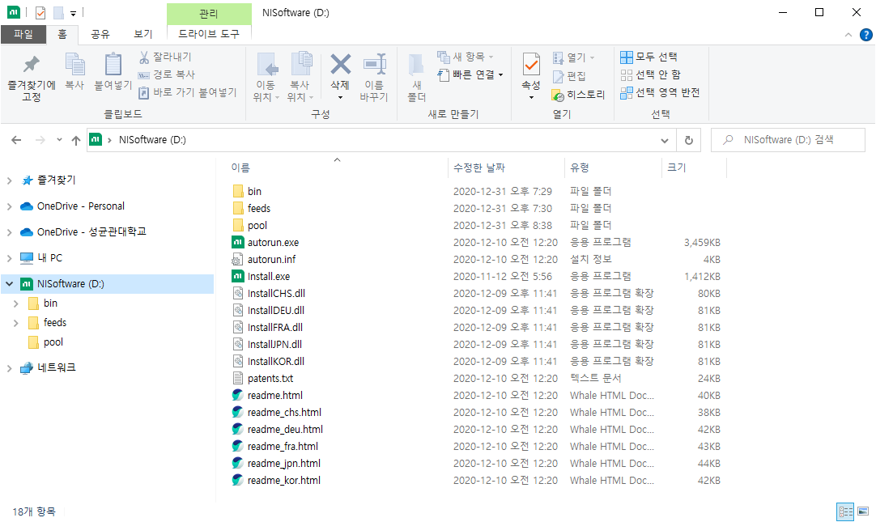
Task: Select the Install.exe file icon
Action: pos(238,276)
